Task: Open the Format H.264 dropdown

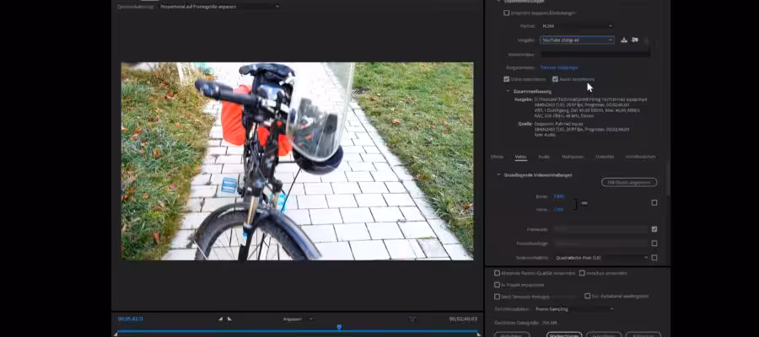Action: tap(577, 26)
